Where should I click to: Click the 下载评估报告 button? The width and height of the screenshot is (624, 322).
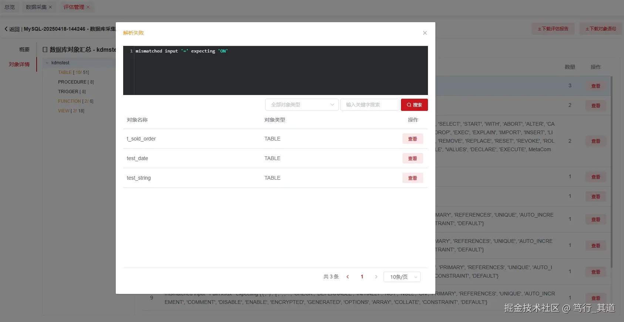[x=553, y=29]
